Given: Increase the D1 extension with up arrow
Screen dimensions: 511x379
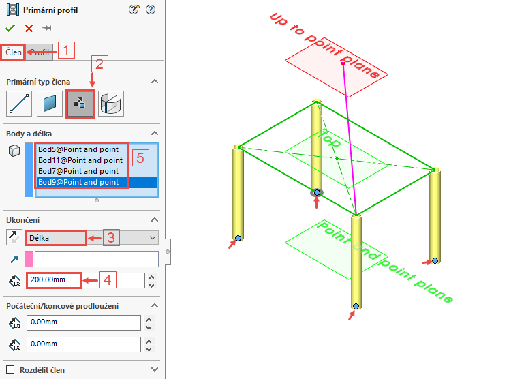Looking at the screenshot, I should coord(149,320).
